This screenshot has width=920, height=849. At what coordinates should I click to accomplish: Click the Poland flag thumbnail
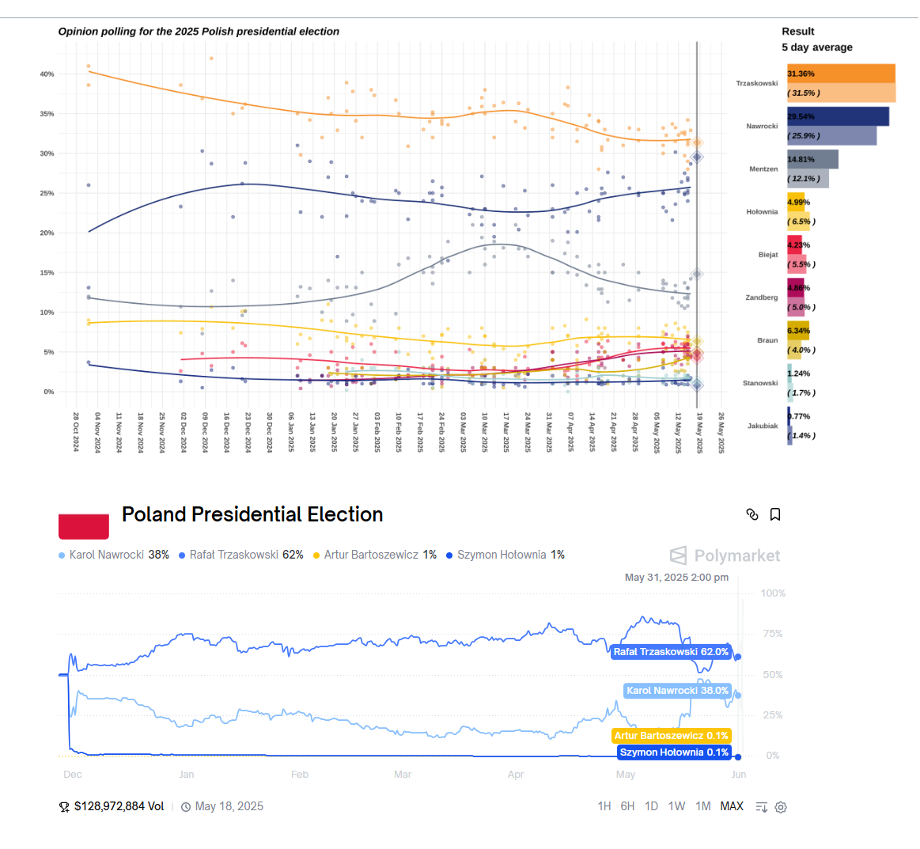coord(84,526)
